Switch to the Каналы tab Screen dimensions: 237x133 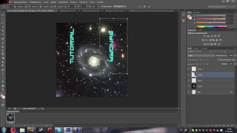(x=196, y=48)
